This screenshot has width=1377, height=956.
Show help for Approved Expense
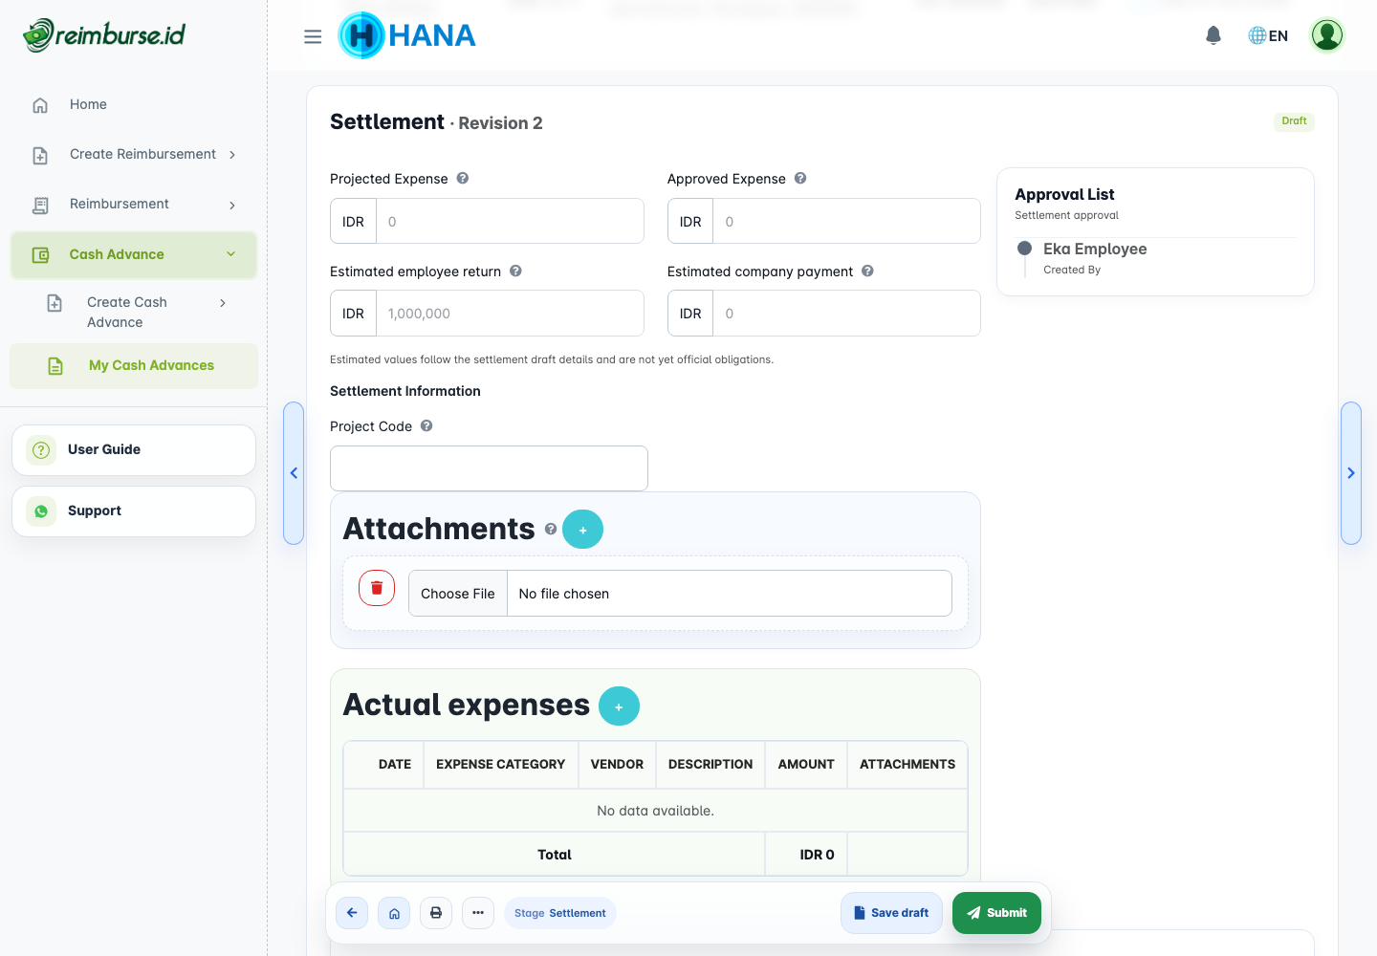pos(800,178)
